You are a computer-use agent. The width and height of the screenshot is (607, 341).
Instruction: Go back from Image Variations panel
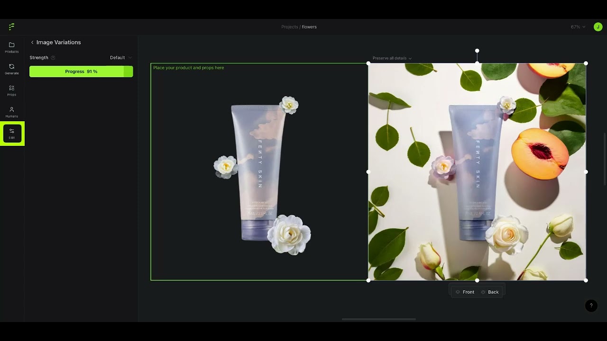(x=32, y=42)
